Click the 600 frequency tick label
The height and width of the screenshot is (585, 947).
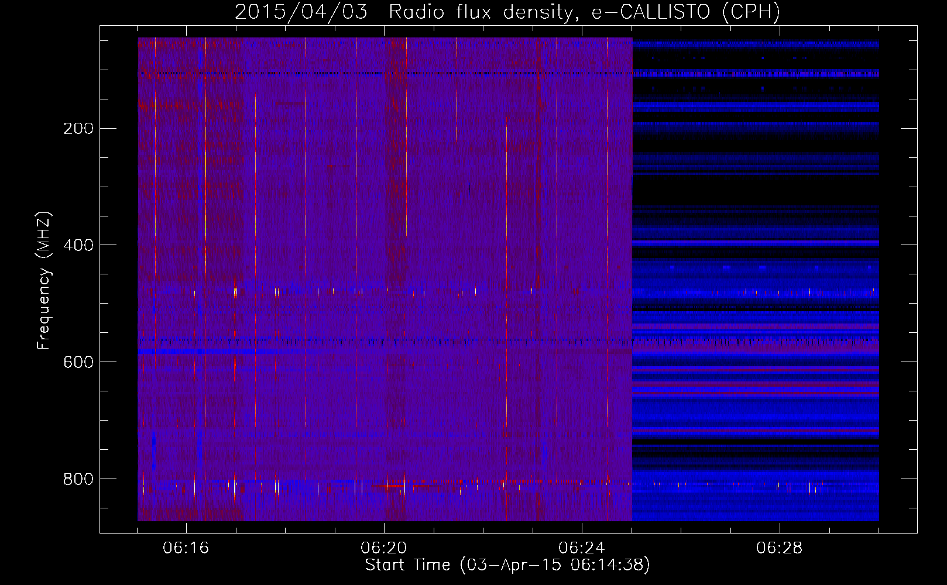point(78,362)
